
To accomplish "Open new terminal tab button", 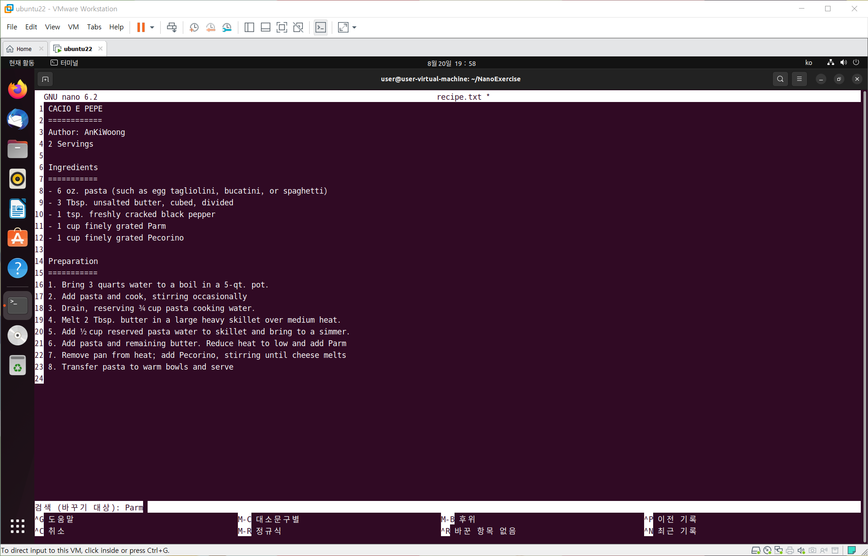I will (45, 79).
